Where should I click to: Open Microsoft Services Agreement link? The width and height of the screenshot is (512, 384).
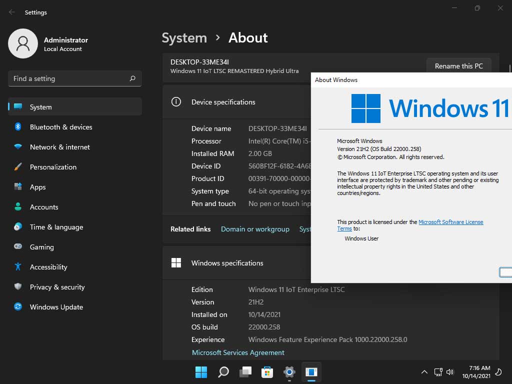click(238, 352)
